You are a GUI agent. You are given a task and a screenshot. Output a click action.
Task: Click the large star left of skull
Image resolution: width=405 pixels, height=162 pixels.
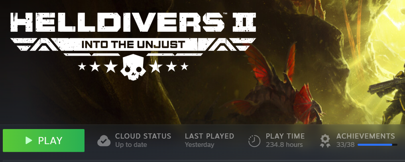click(x=111, y=66)
